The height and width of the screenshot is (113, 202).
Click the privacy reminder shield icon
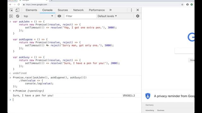point(148,96)
